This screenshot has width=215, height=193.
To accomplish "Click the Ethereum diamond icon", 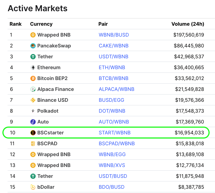I will tap(33, 68).
